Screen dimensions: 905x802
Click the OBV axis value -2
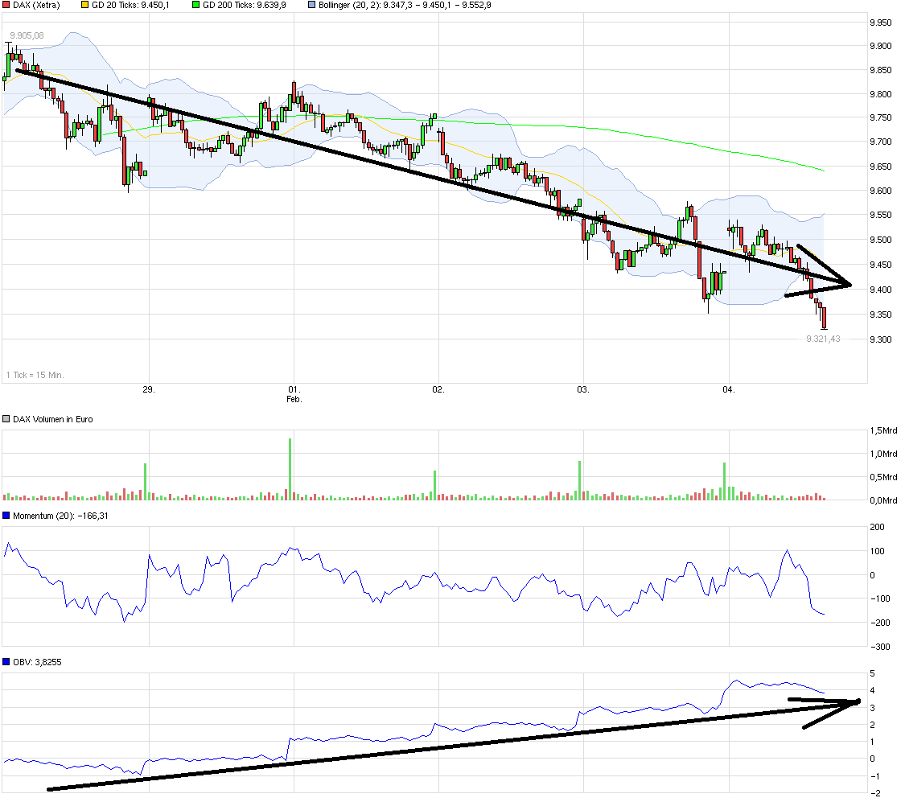(x=875, y=793)
